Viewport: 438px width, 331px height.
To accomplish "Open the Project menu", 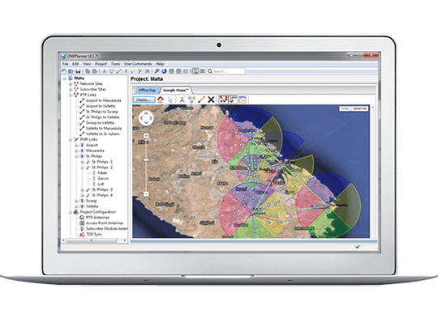I will coord(101,64).
